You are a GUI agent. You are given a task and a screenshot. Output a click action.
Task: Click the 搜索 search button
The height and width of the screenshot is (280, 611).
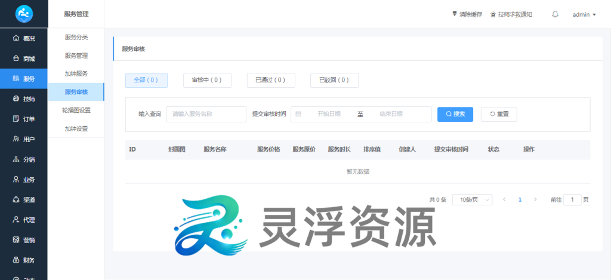[455, 114]
